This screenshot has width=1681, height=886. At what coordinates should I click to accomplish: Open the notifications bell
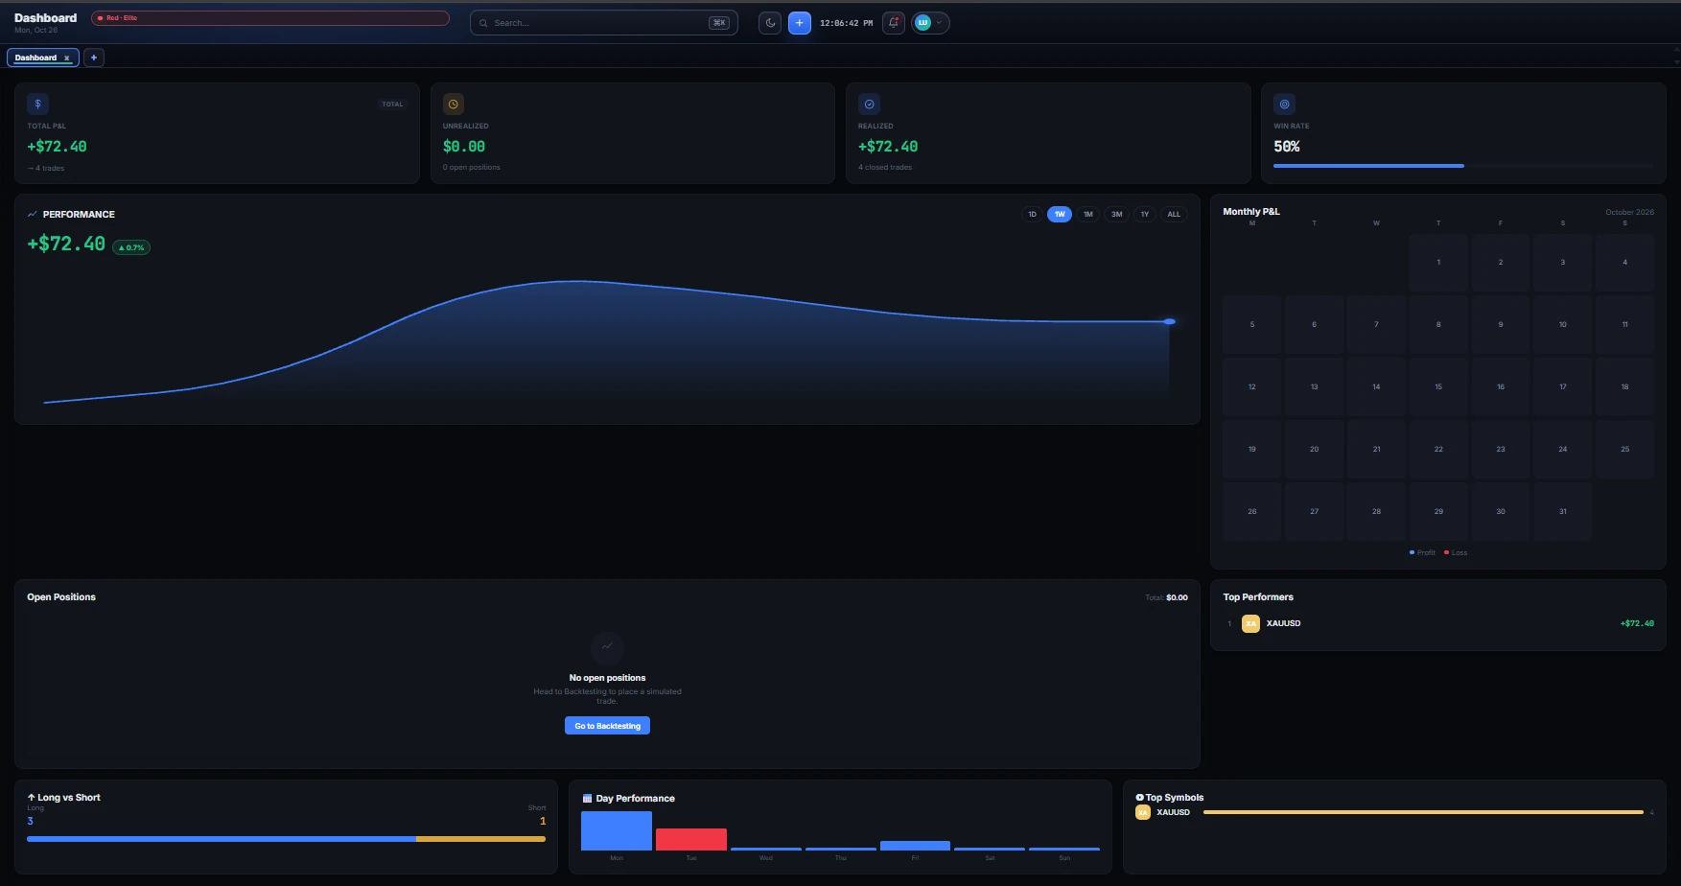tap(894, 23)
